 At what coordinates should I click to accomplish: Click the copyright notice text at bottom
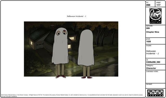pyautogui.click(x=72, y=96)
